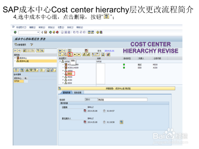The height and width of the screenshot is (149, 199).
Task: Expand the M500 group node
Action: [63, 77]
